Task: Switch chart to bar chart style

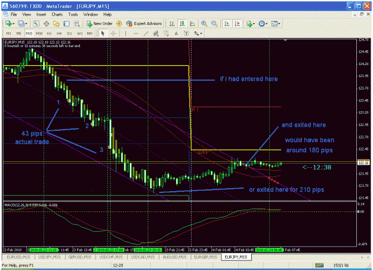Action: pyautogui.click(x=172, y=23)
